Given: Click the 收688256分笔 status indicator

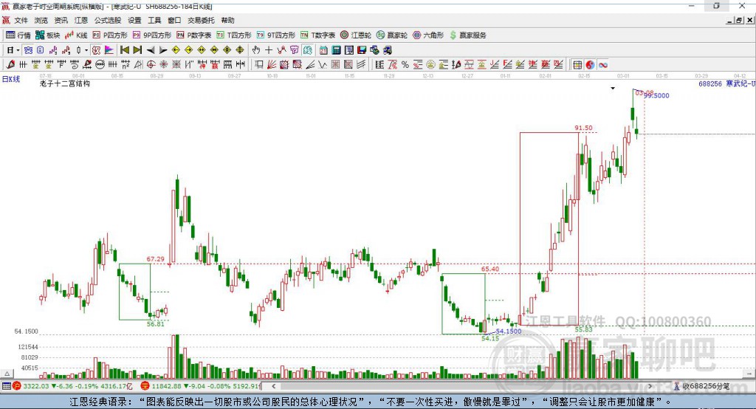Looking at the screenshot, I should coord(702,386).
